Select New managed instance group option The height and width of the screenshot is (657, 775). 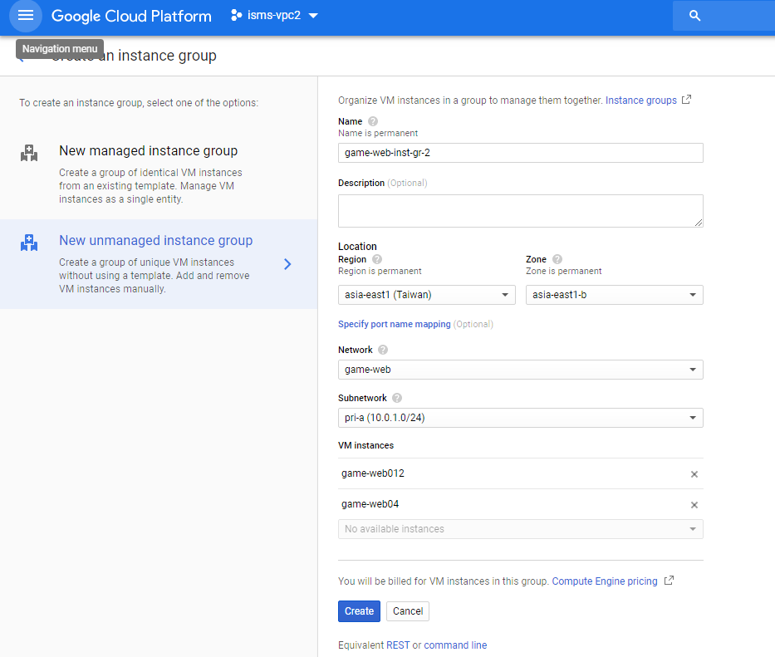point(148,151)
